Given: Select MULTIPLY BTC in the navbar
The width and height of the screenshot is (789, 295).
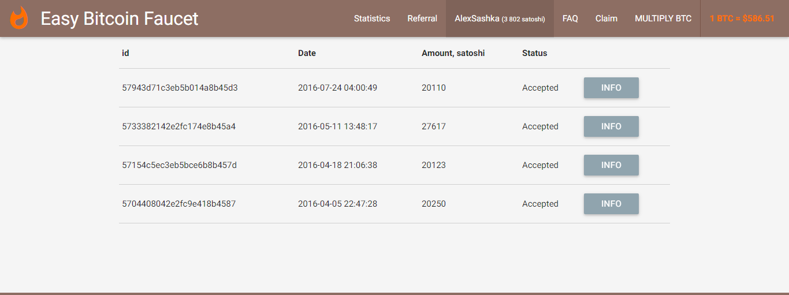Looking at the screenshot, I should click(663, 18).
